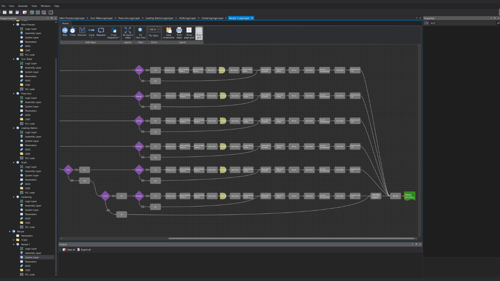Click Export all in Output panel
The height and width of the screenshot is (281, 500).
tap(84, 250)
